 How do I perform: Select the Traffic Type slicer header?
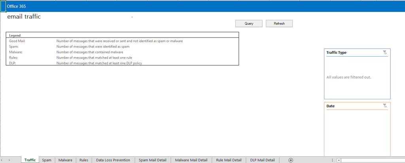click(x=348, y=53)
